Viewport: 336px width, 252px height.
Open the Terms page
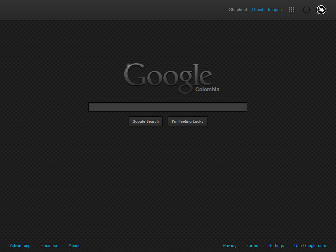252,245
